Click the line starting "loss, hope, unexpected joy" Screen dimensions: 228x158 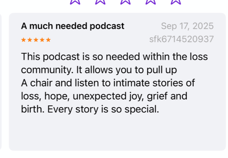tap(104, 96)
